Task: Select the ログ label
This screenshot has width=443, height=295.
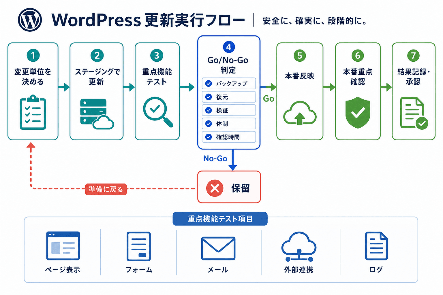Action: tap(376, 270)
